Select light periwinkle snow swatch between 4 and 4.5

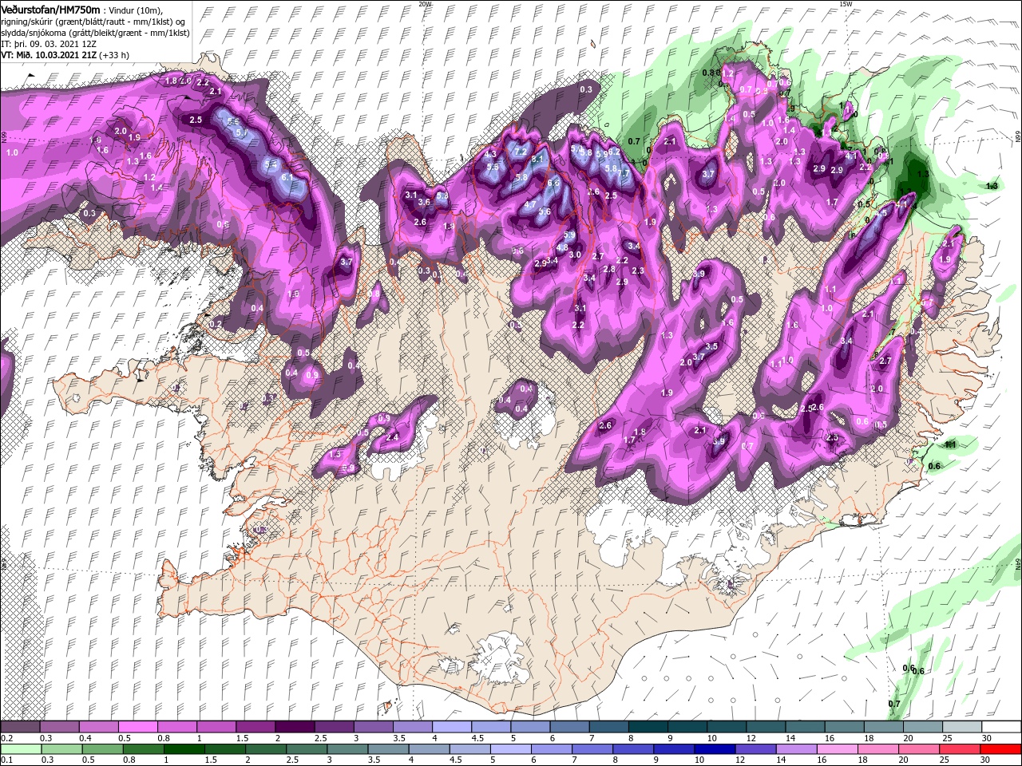coord(450,727)
